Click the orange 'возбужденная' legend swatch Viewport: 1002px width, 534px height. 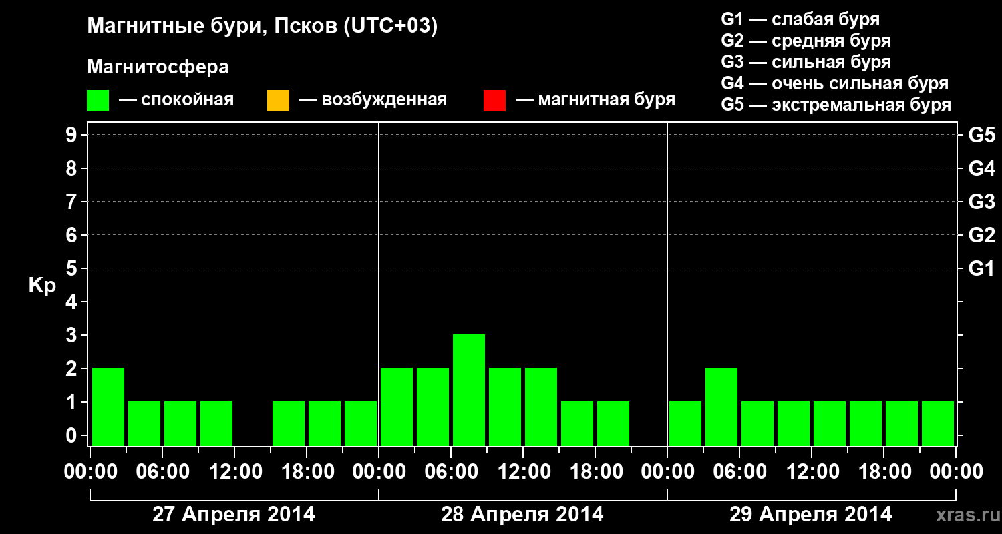click(278, 101)
